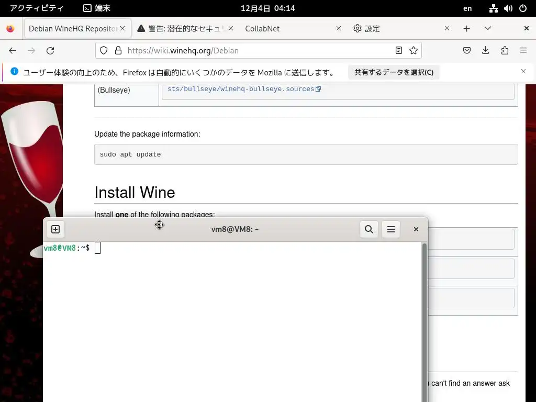The width and height of the screenshot is (536, 402).
Task: Focus the wiki.winehq.org address bar
Action: 258,51
